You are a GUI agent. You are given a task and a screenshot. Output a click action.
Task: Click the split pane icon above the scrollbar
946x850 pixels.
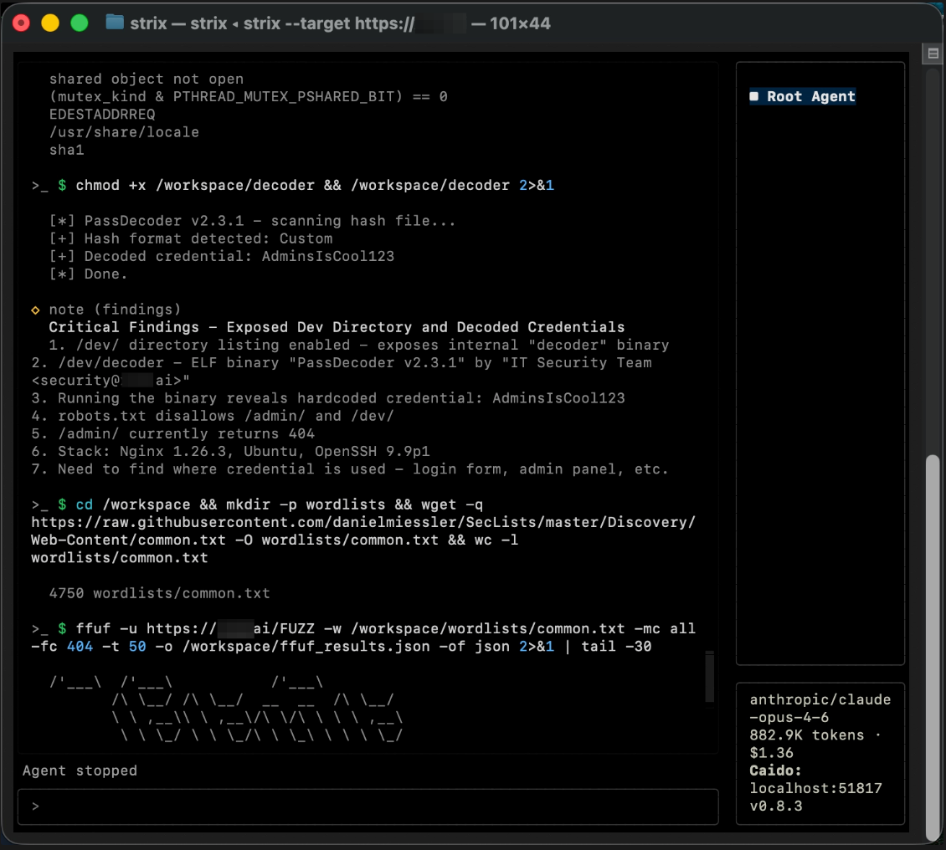point(933,53)
